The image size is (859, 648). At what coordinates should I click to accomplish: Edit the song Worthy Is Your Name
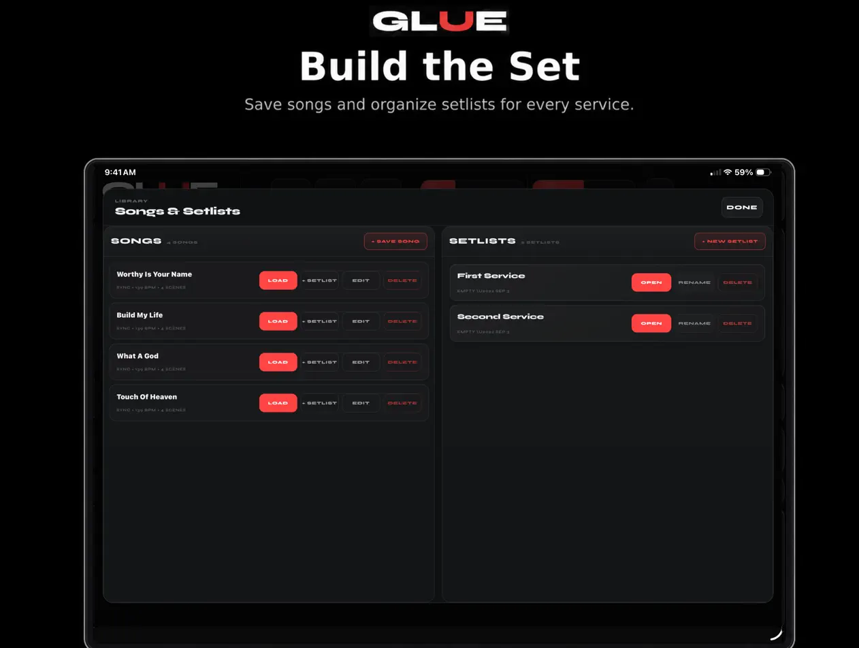click(361, 280)
